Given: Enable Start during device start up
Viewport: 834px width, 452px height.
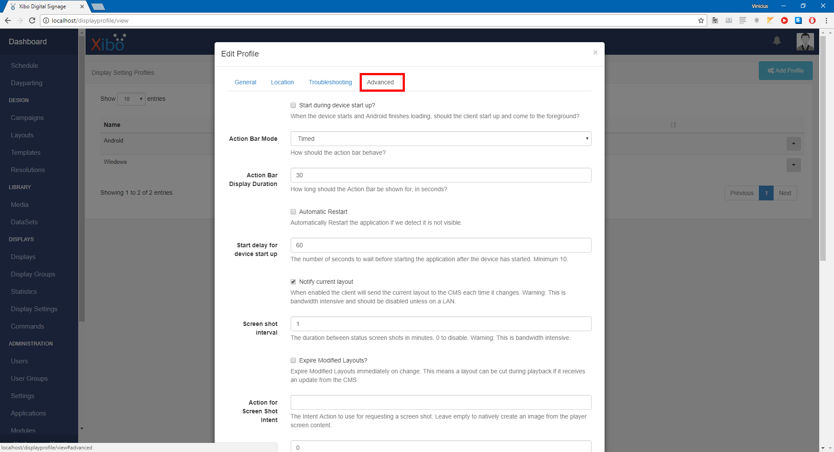Looking at the screenshot, I should tap(293, 105).
